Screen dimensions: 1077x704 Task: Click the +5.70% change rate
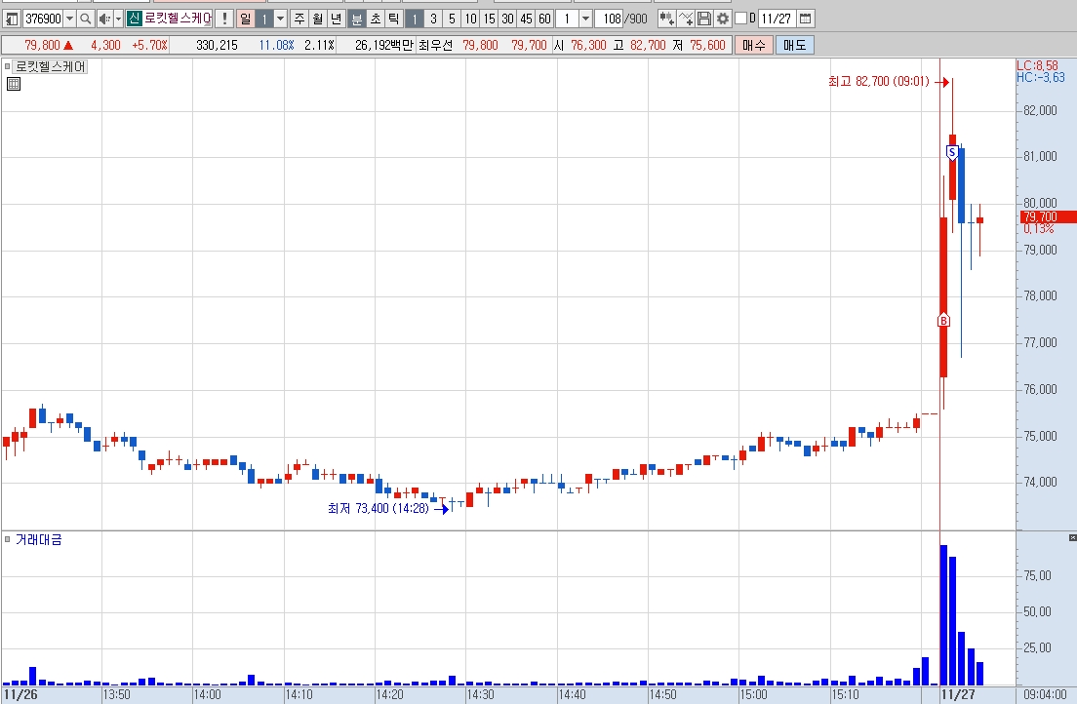(x=149, y=45)
